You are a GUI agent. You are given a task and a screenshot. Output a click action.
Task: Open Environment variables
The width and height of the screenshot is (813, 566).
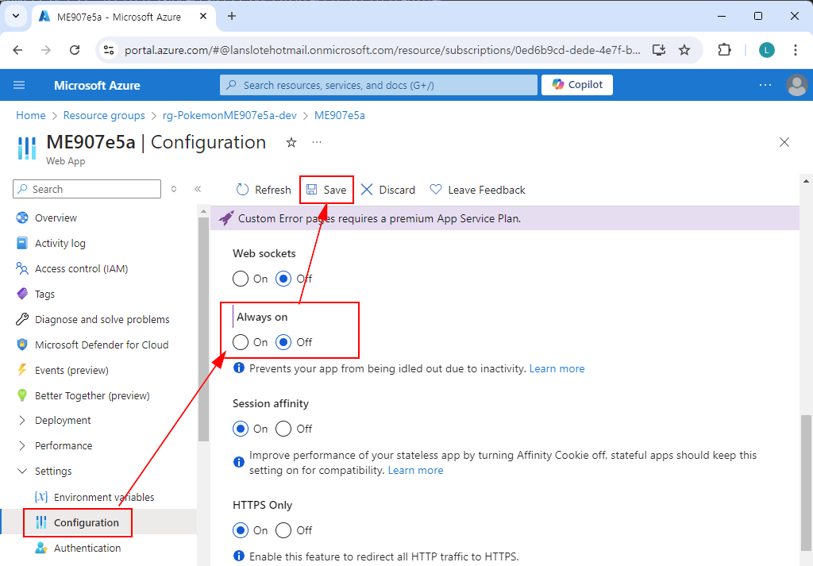point(104,497)
